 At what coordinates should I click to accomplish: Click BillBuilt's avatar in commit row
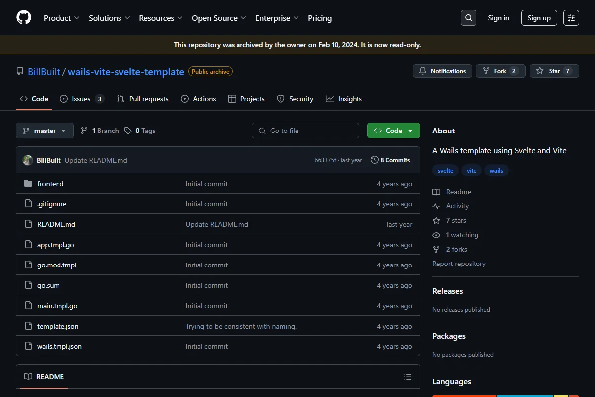pyautogui.click(x=28, y=160)
